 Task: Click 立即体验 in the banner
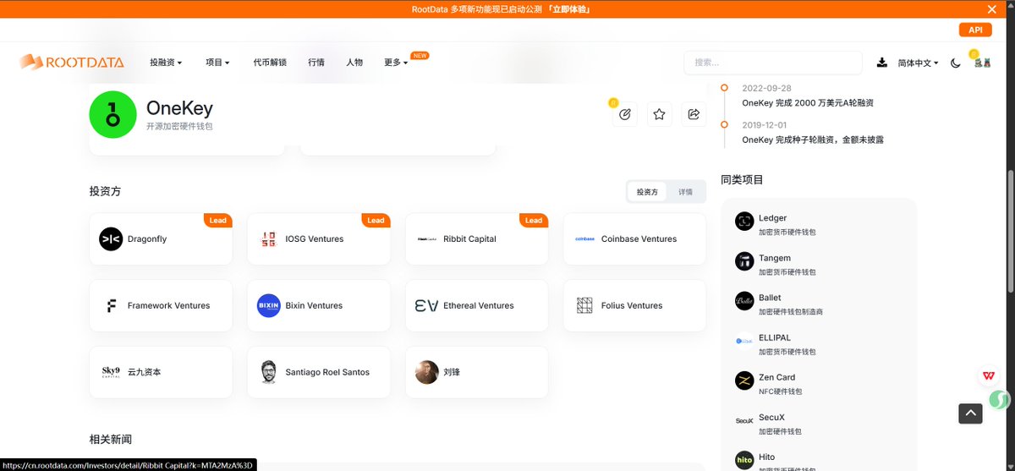click(568, 9)
